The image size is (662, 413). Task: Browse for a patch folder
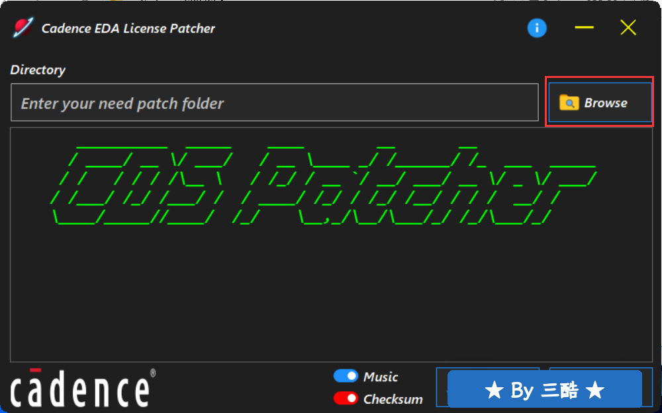(x=600, y=102)
